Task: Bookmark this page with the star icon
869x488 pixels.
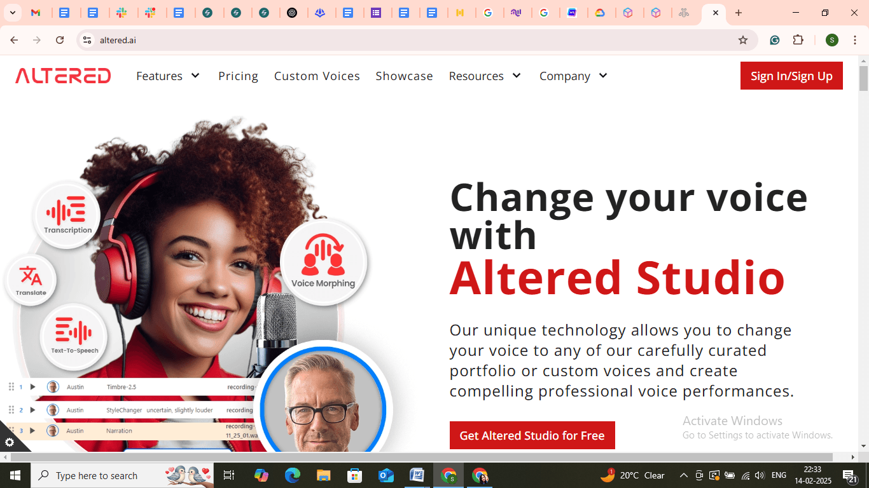Action: tap(742, 40)
